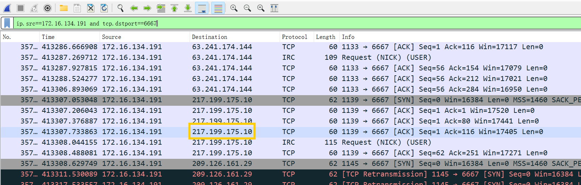Sort by the No. column header
The image size is (581, 185).
click(20, 37)
